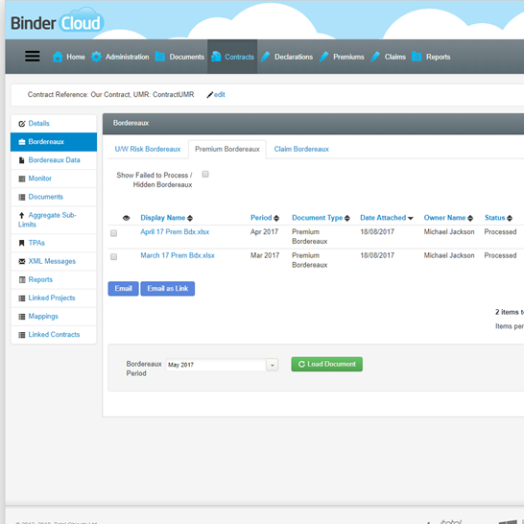Tick Show Failed to Process checkbox
This screenshot has width=524, height=524.
click(205, 174)
